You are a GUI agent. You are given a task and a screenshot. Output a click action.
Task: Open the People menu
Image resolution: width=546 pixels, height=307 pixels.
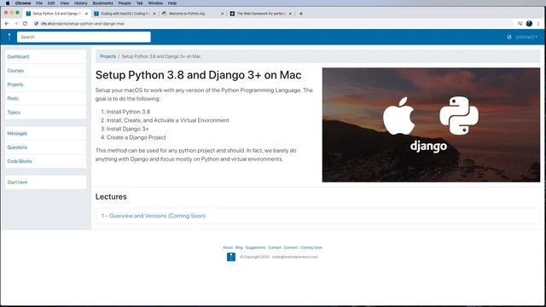coord(125,3)
